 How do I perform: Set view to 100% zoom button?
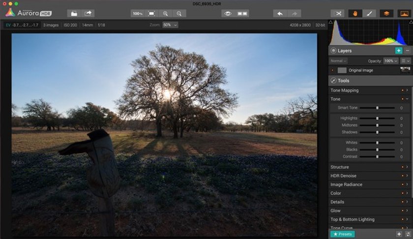coord(138,13)
